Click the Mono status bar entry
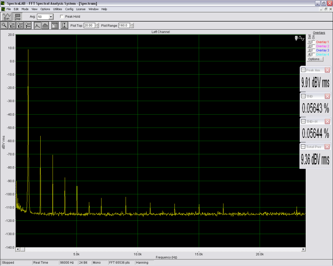Screen dimensions: 333x266 click(x=100, y=263)
